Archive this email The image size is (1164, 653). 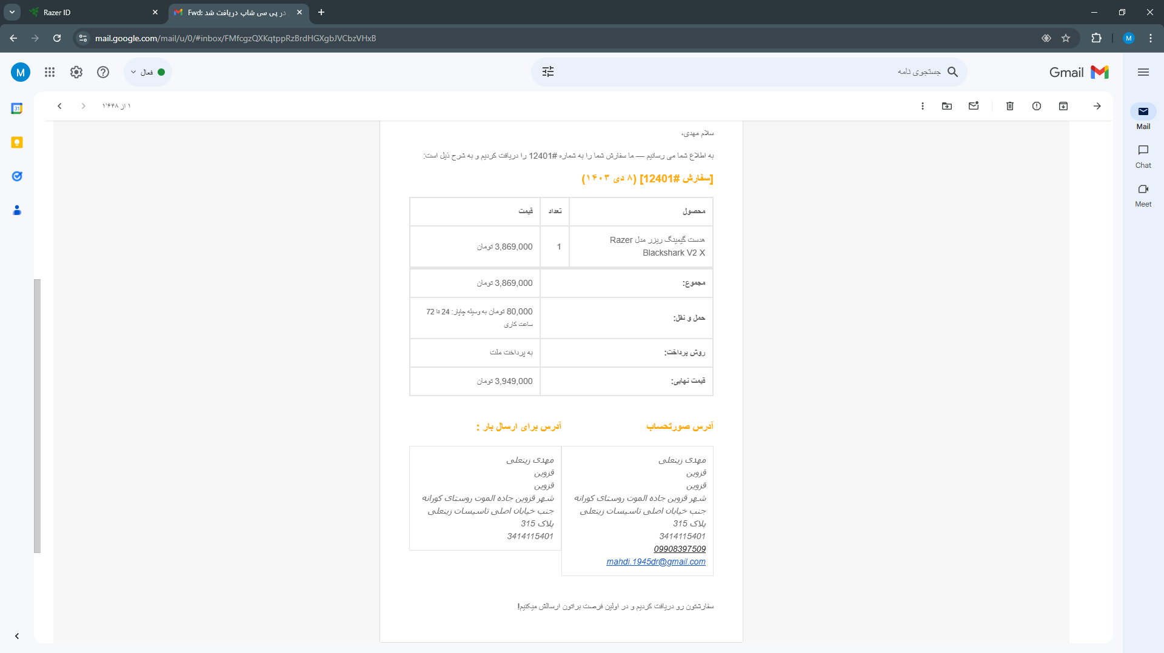[x=1063, y=106]
